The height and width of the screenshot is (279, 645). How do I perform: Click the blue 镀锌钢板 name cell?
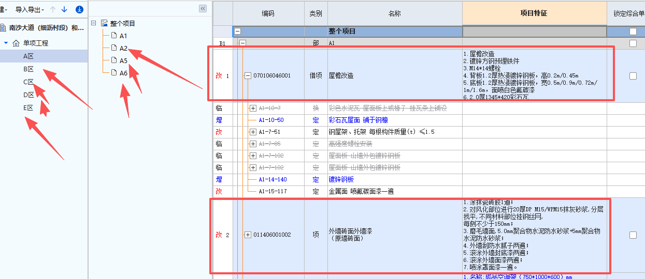395,179
